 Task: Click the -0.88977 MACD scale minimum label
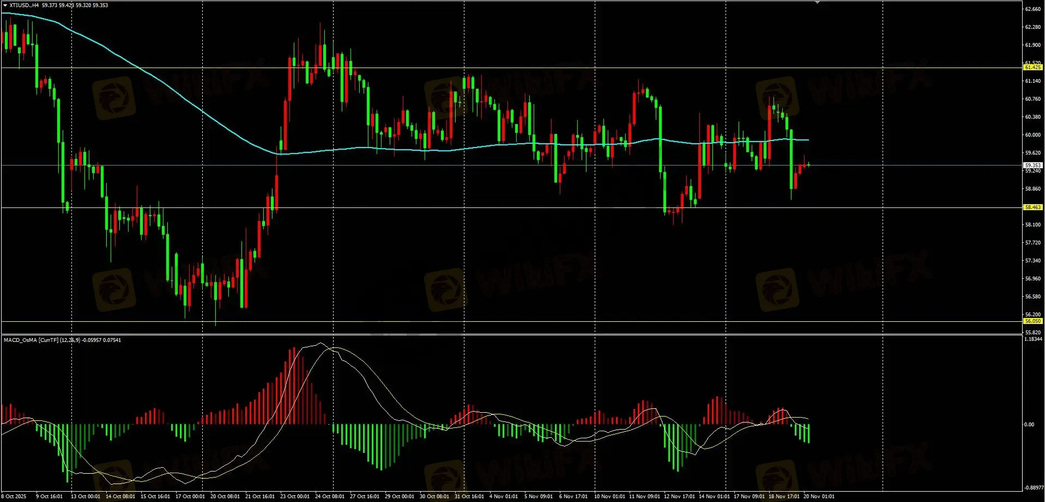point(1033,488)
